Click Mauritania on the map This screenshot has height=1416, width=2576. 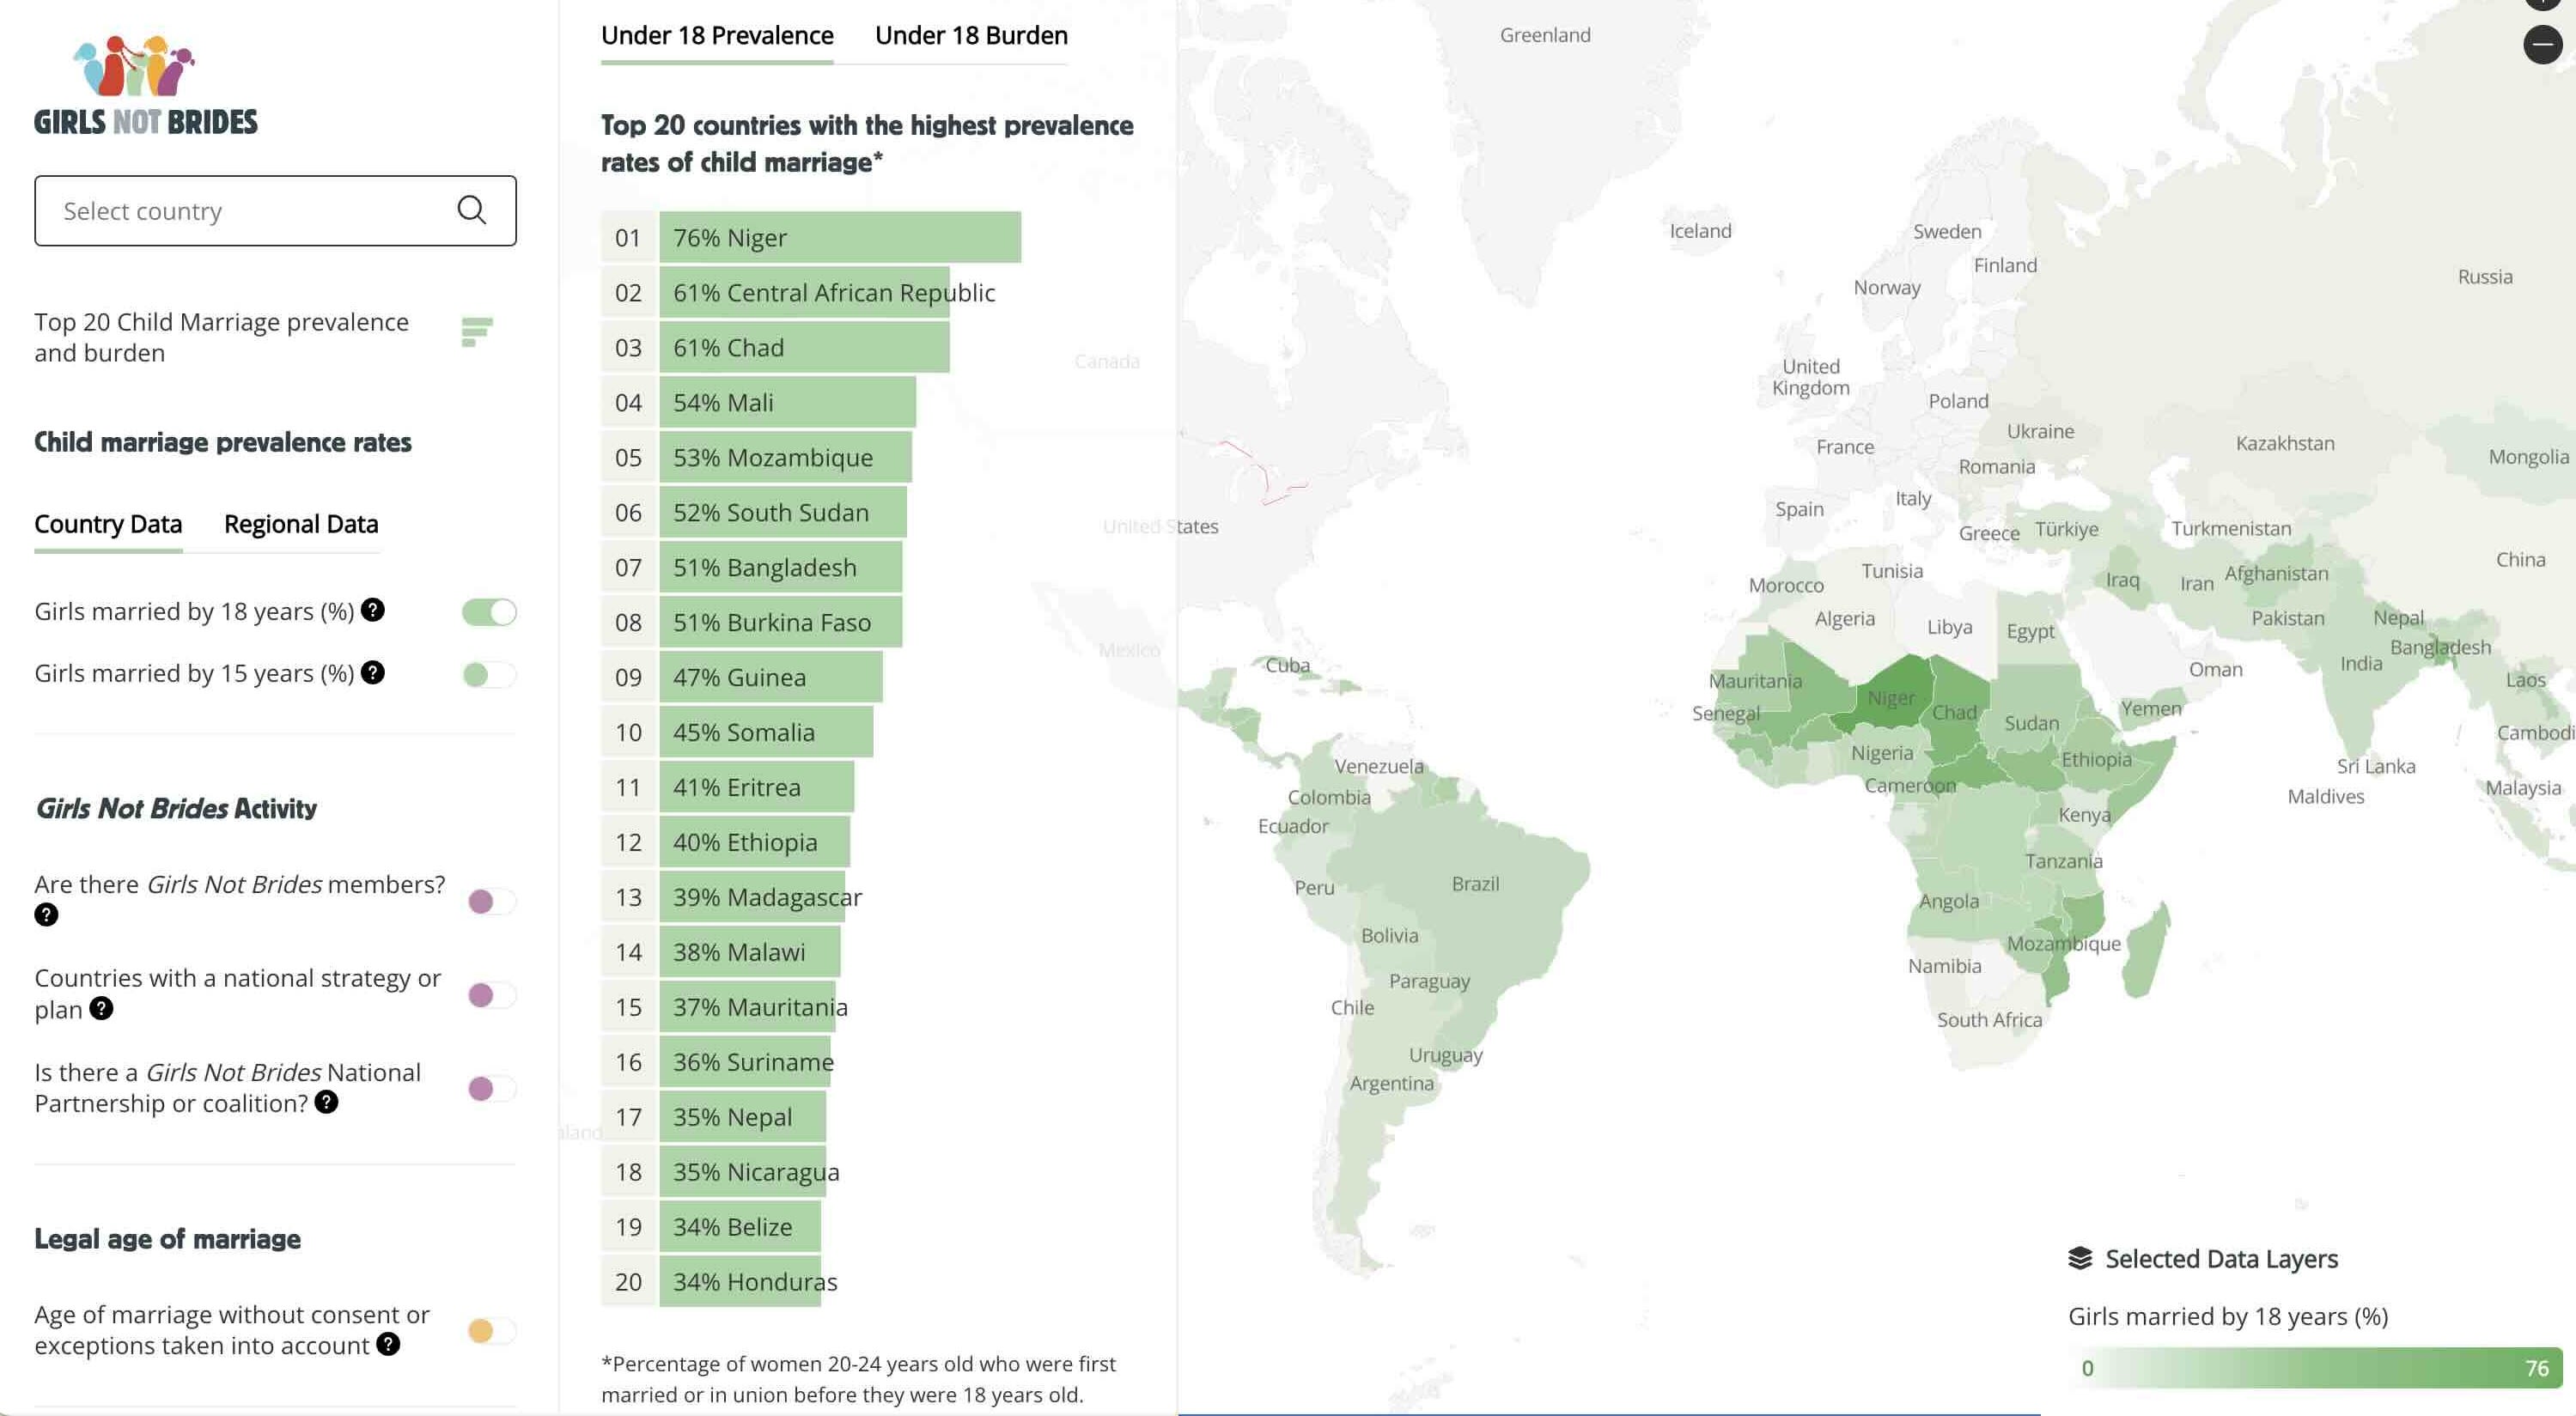[x=1755, y=681]
